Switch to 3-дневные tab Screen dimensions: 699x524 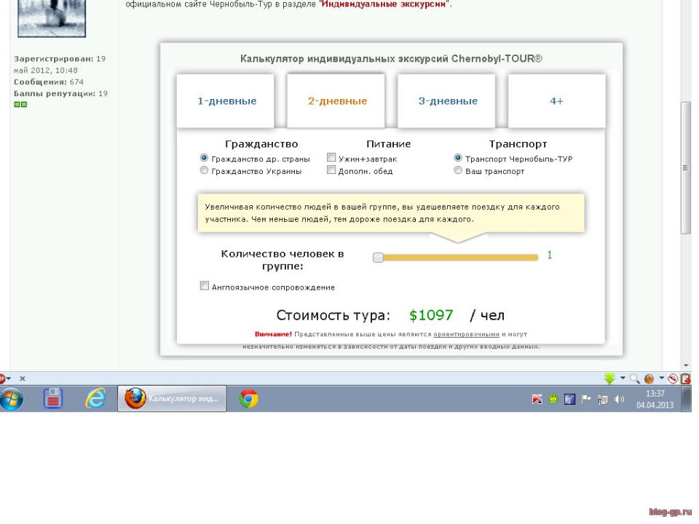[446, 100]
